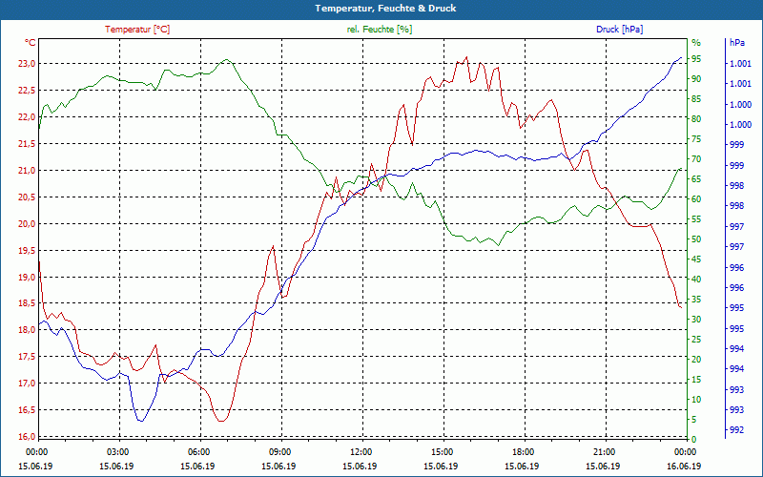Click the '35' humidity tick label
This screenshot has height=477, width=763.
pos(696,300)
